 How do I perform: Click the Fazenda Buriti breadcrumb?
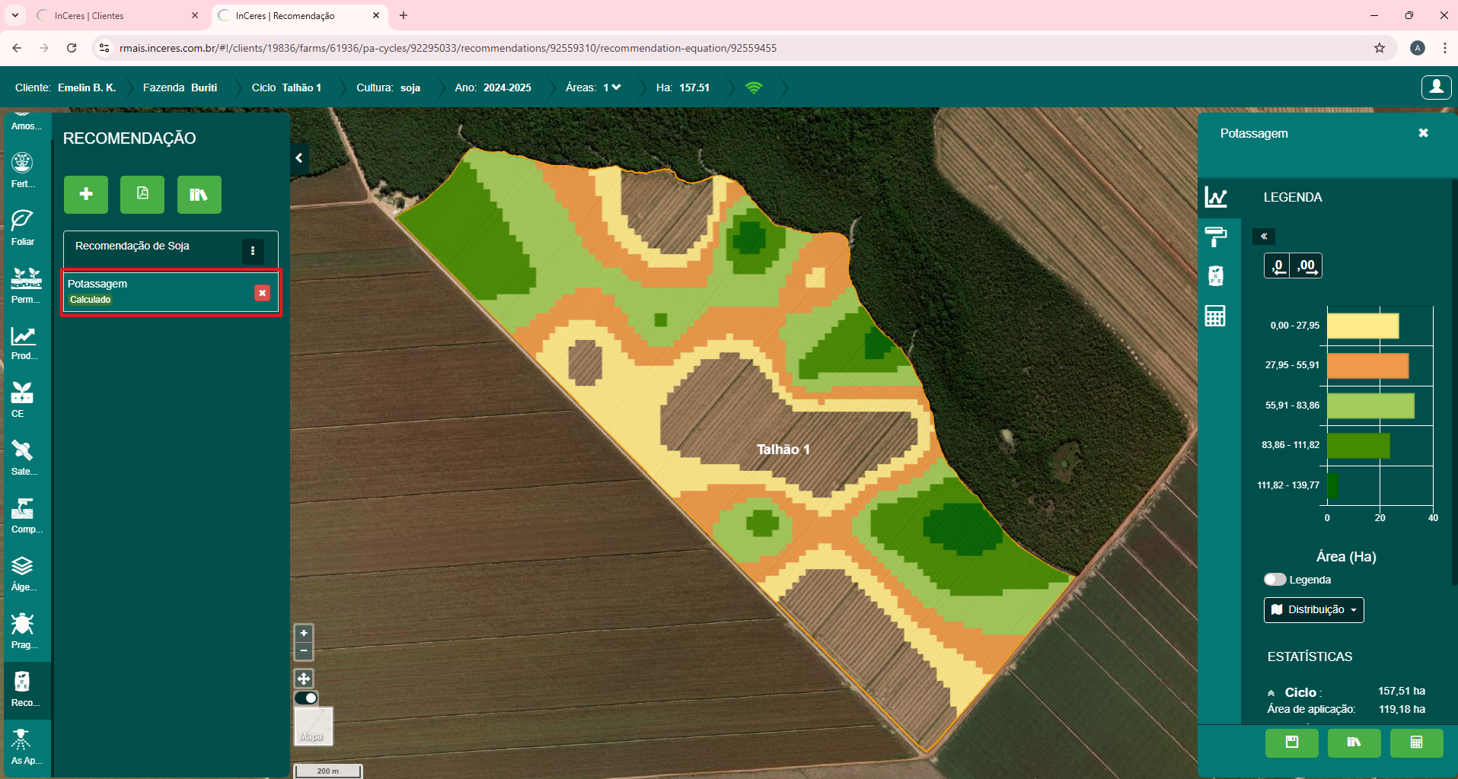tap(180, 87)
